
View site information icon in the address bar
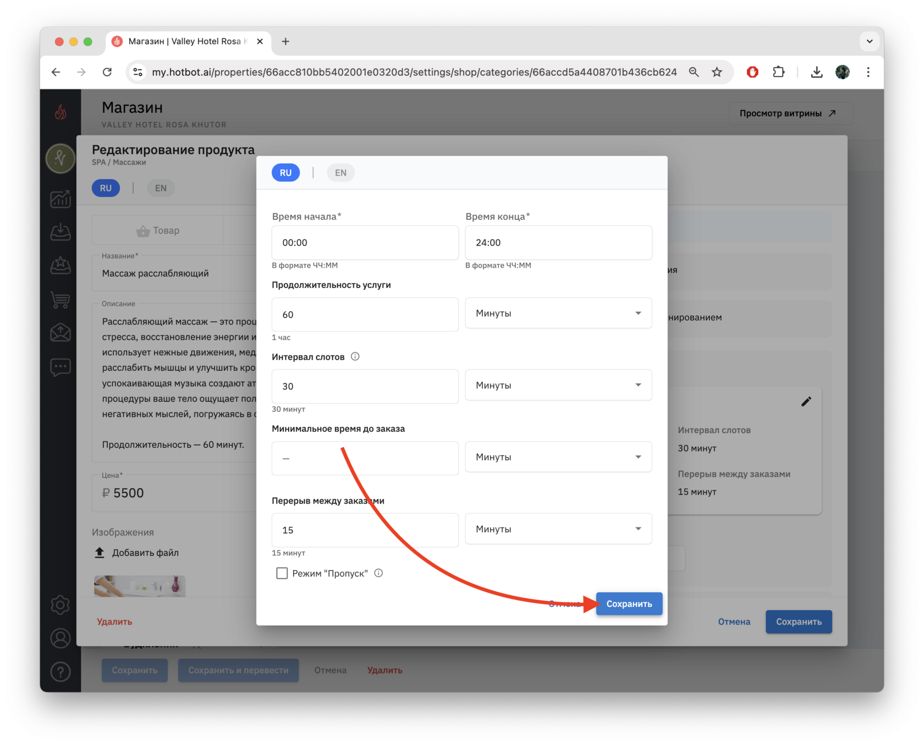click(x=138, y=72)
